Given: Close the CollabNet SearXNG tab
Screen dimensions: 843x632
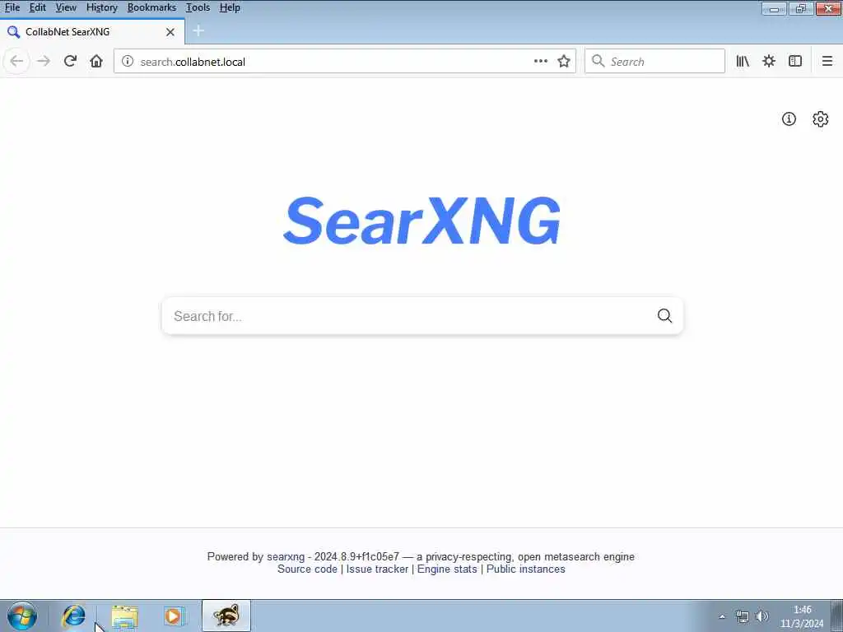Looking at the screenshot, I should click(x=170, y=32).
